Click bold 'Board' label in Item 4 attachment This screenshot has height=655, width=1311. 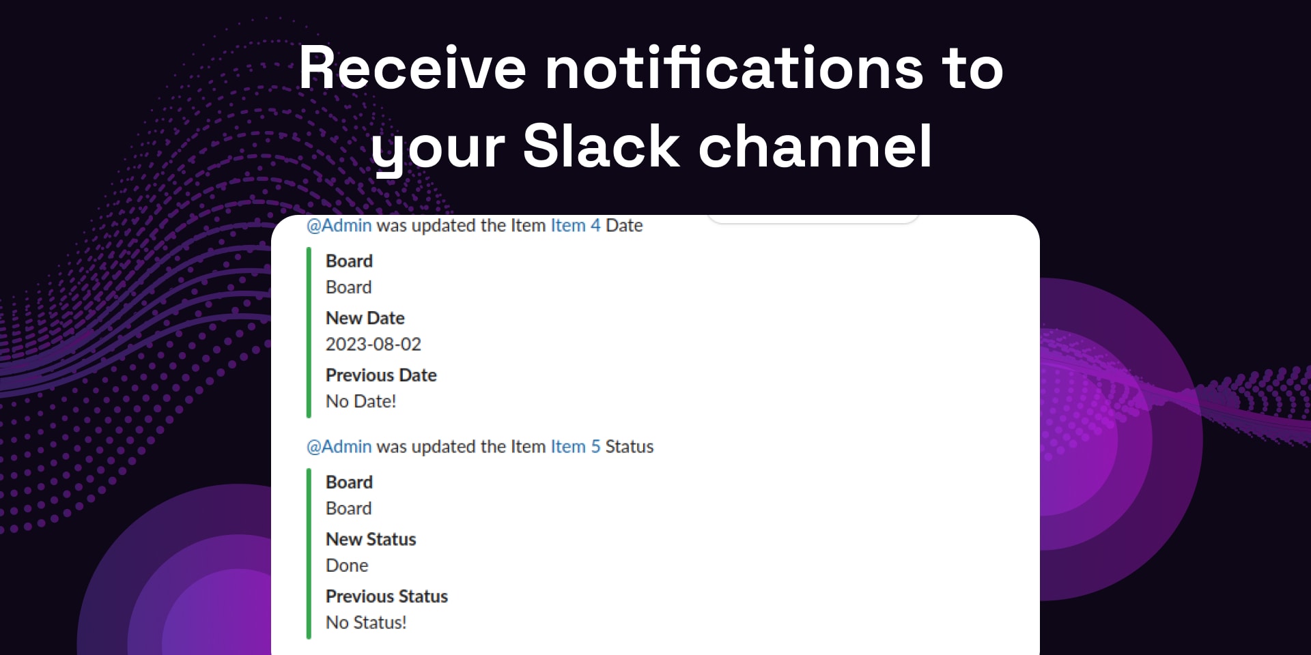click(349, 261)
